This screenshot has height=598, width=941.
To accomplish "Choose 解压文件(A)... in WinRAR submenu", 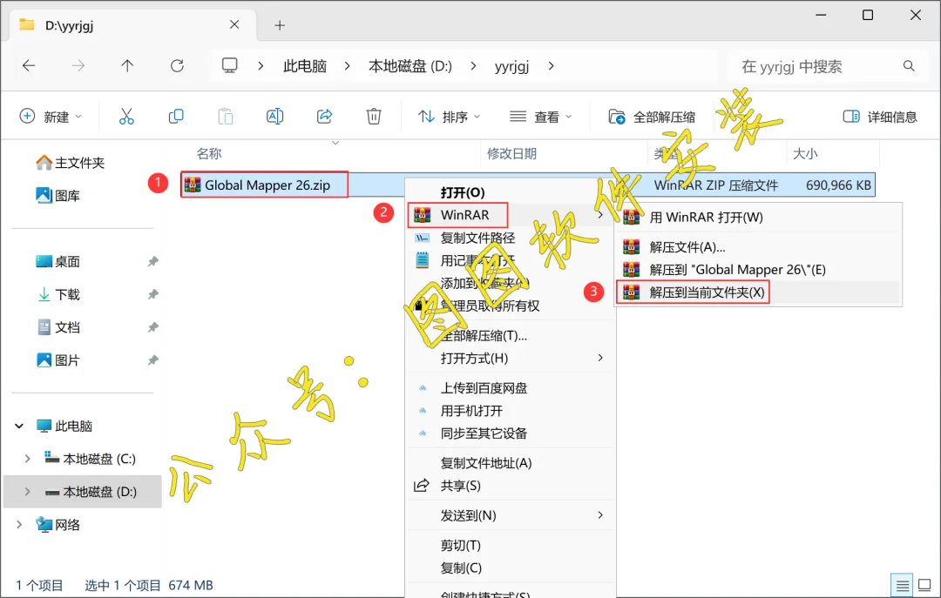I will click(759, 247).
